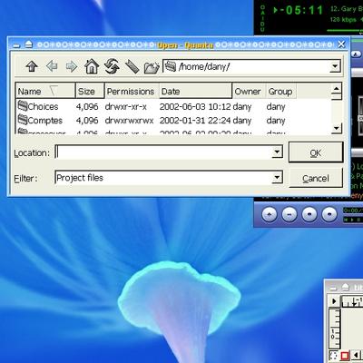Sort files by Name column

pyautogui.click(x=45, y=91)
